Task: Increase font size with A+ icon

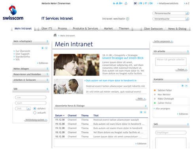Action: pos(121,3)
